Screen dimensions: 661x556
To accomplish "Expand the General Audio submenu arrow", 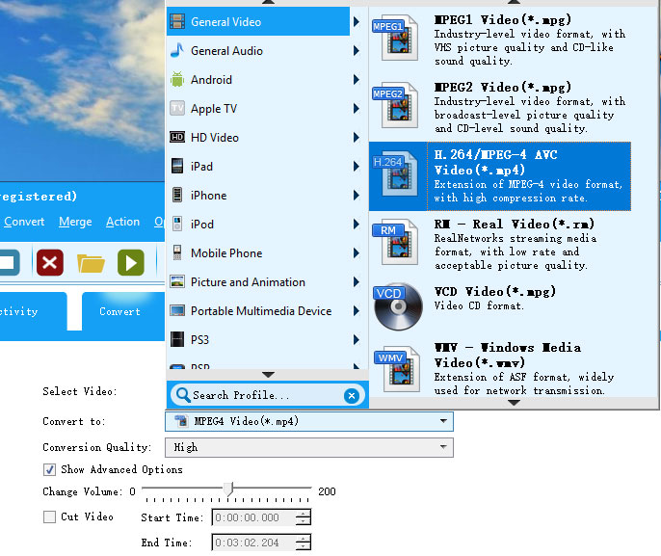I will click(x=357, y=50).
